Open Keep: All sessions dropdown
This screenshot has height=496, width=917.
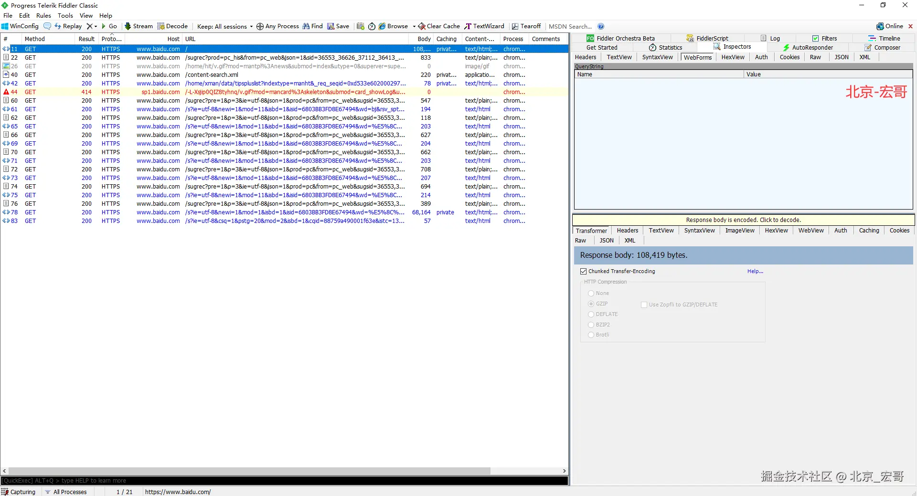tap(224, 26)
